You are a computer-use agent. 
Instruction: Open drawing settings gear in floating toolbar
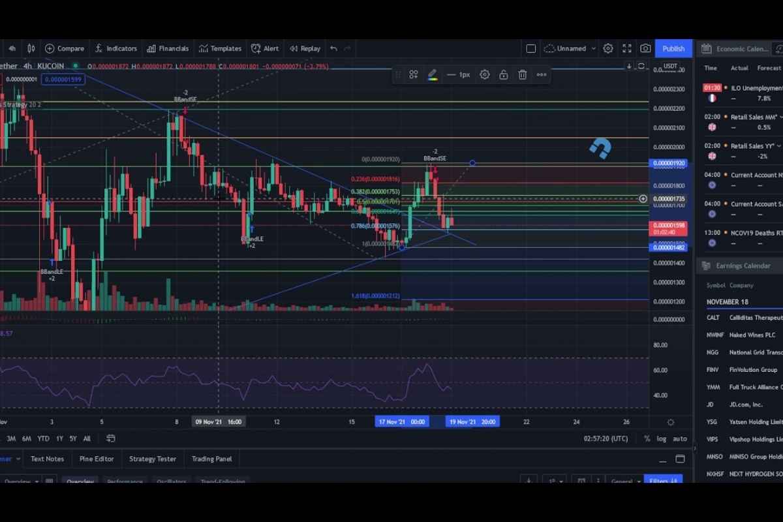click(485, 74)
